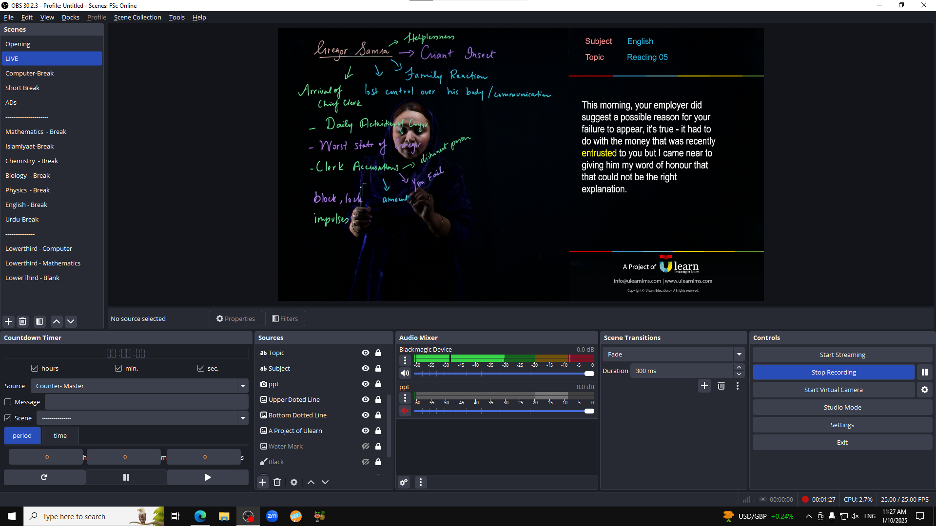Viewport: 936px width, 526px height.
Task: Switch to the time tab
Action: click(60, 435)
